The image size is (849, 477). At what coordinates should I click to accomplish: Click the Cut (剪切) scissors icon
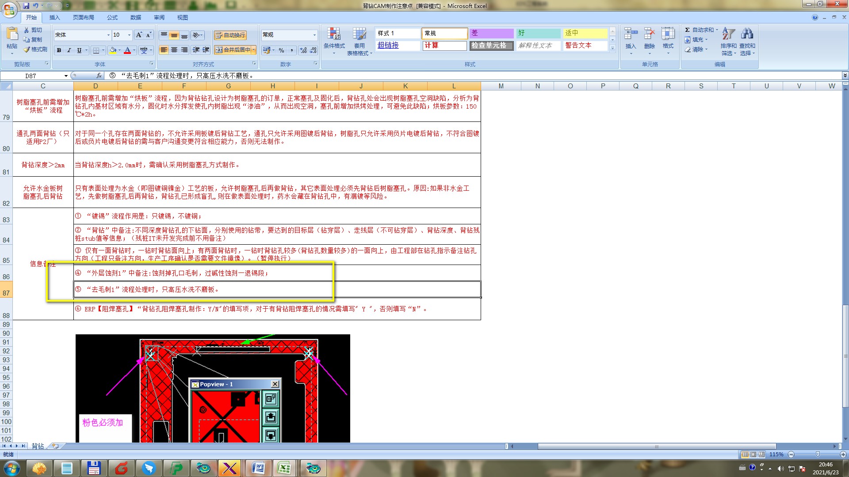click(27, 30)
